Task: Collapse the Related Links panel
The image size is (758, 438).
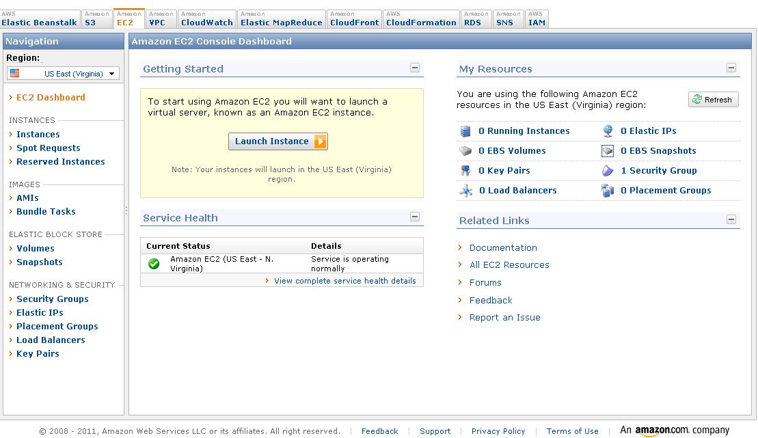Action: 731,219
